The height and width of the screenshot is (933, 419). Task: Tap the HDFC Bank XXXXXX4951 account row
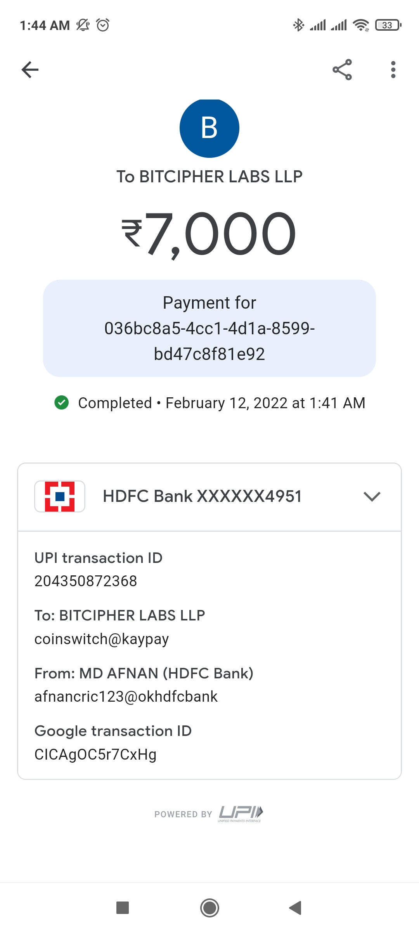(202, 496)
